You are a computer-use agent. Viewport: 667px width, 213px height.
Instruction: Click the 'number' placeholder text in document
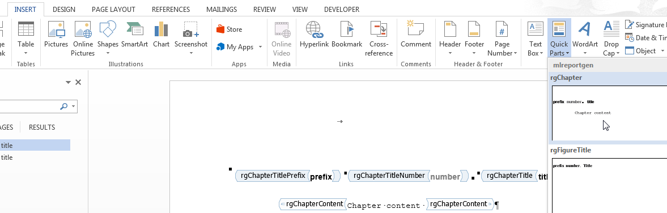[445, 177]
